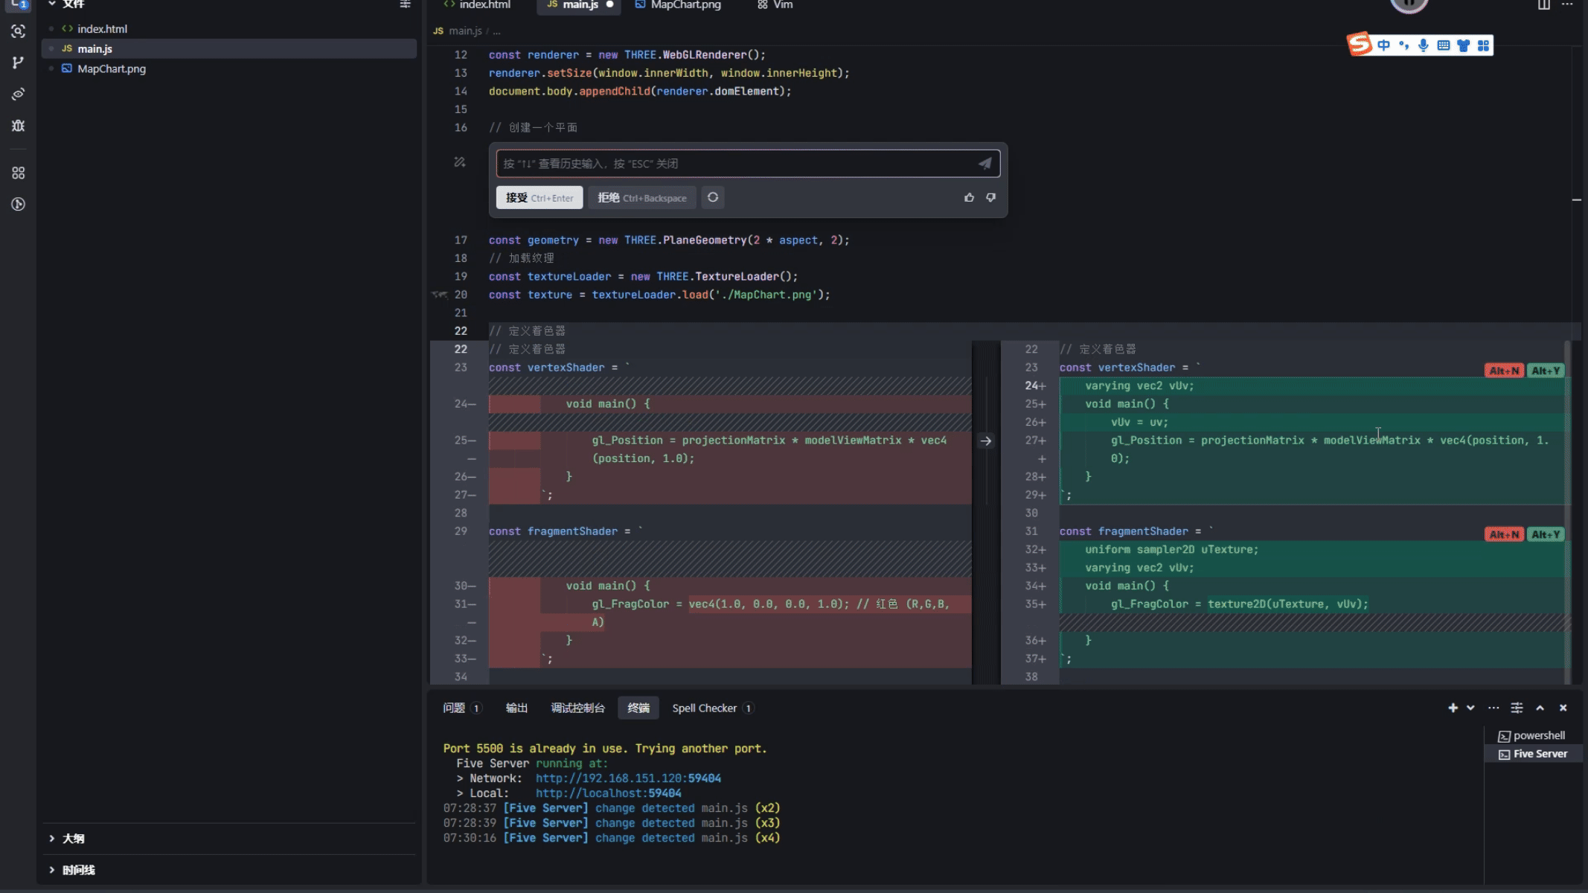This screenshot has width=1588, height=893.
Task: Click the thumbs up feedback icon
Action: (x=969, y=197)
